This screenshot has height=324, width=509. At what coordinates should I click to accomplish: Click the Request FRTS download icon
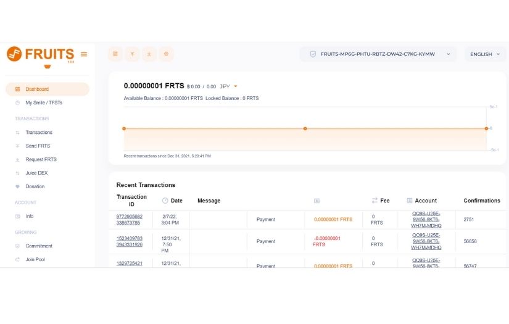pyautogui.click(x=17, y=159)
